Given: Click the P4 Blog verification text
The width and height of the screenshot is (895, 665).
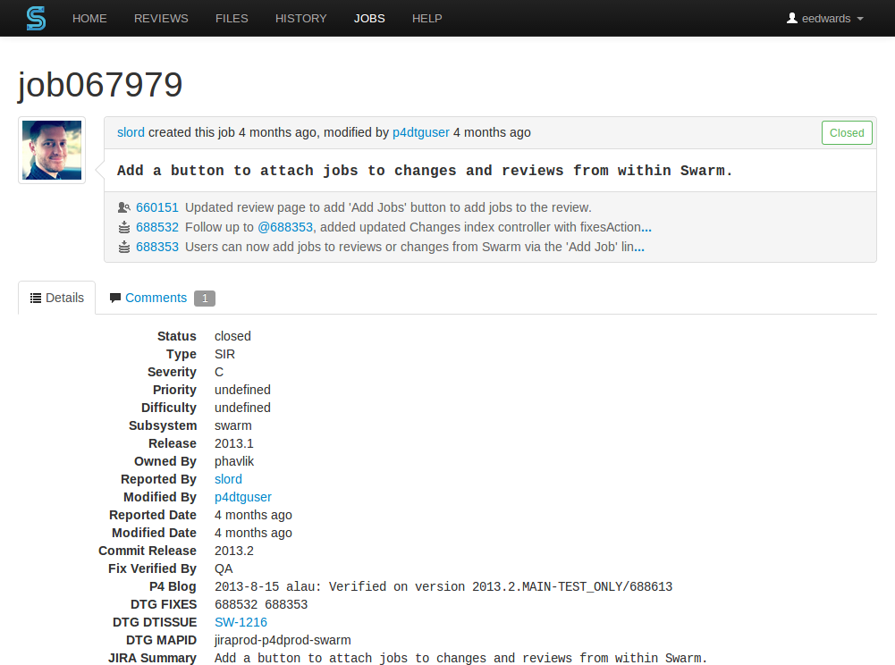Looking at the screenshot, I should click(443, 587).
